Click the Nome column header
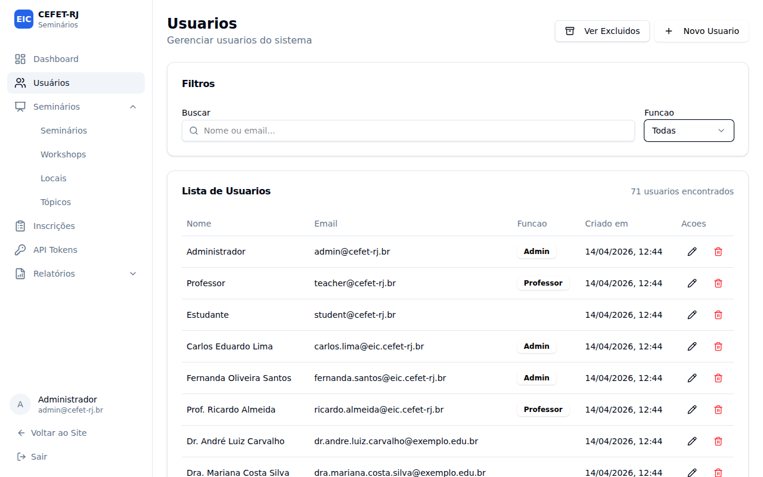This screenshot has width=763, height=477. [x=198, y=224]
